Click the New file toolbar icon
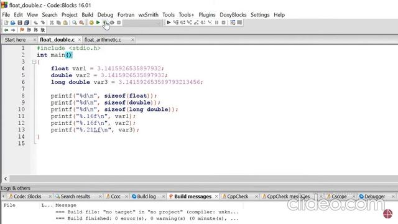The image size is (398, 224). [6, 22]
